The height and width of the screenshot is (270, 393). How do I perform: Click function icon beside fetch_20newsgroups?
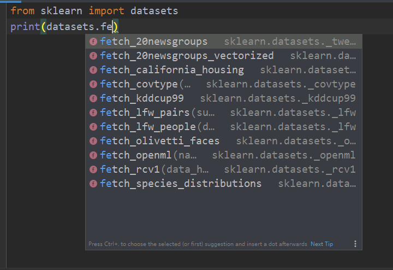[93, 42]
